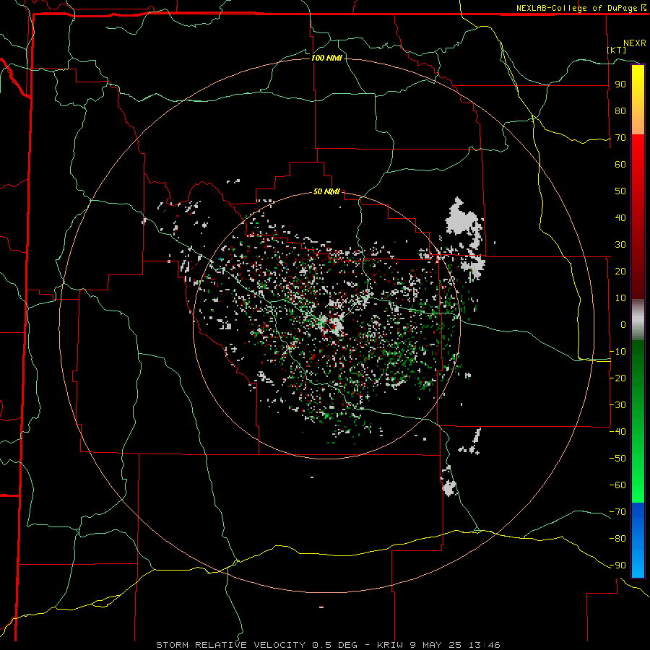Image resolution: width=650 pixels, height=650 pixels.
Task: Click the -90 knot scale label
Action: point(617,565)
